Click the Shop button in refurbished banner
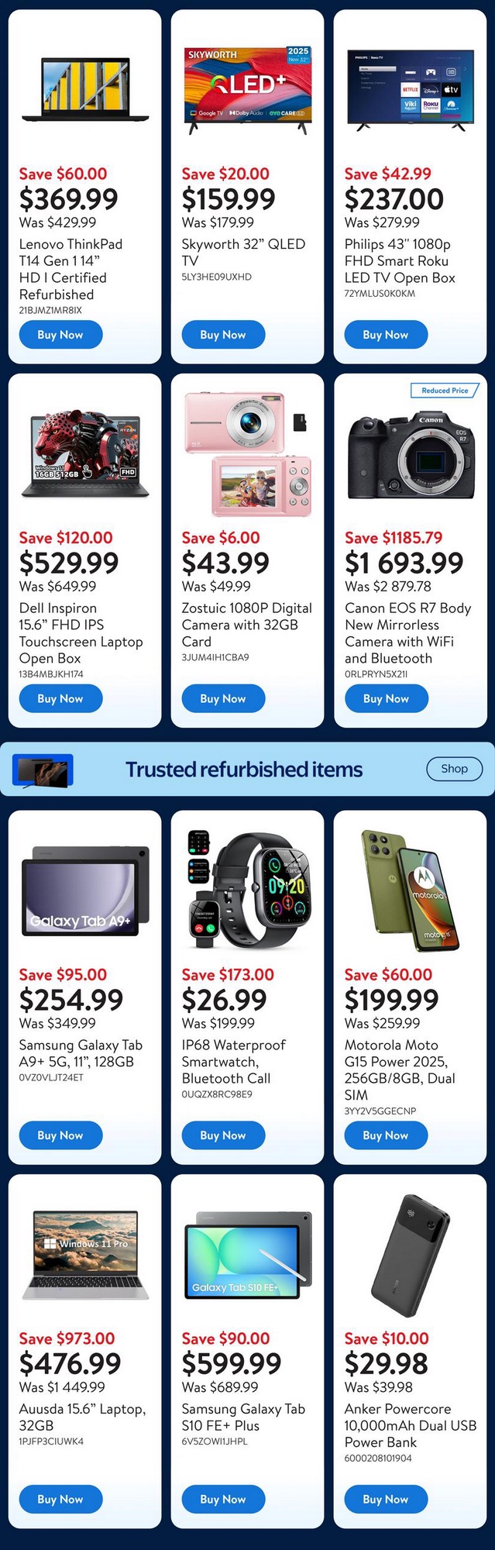This screenshot has width=495, height=1550. coord(455,769)
